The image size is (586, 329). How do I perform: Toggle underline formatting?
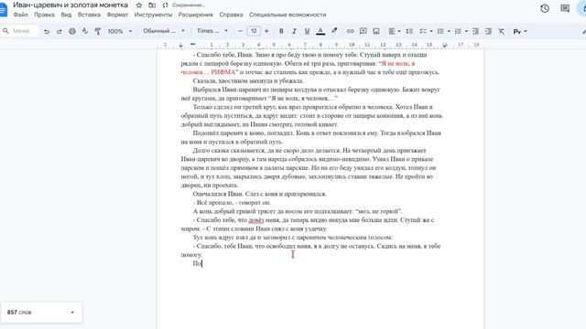(x=307, y=31)
